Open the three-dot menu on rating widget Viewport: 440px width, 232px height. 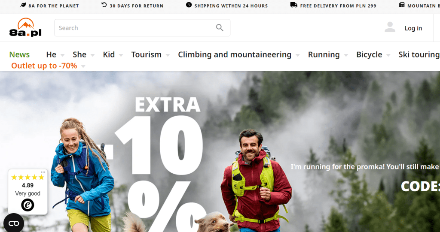pyautogui.click(x=43, y=172)
